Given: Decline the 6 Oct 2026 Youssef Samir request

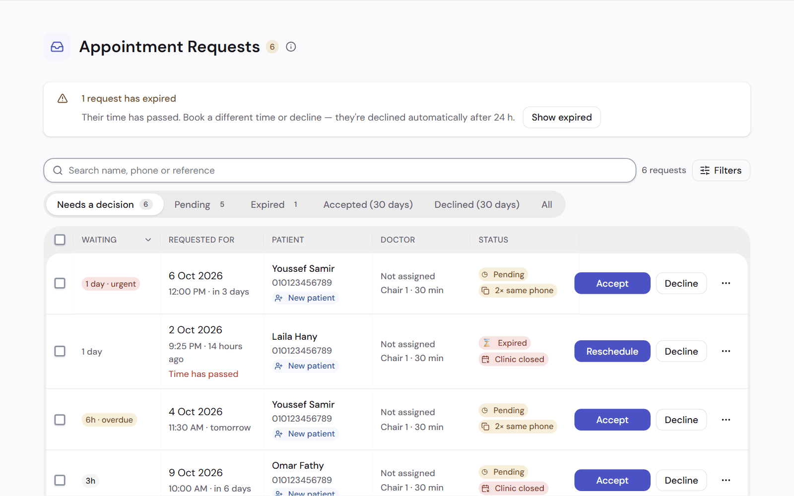Looking at the screenshot, I should 681,283.
